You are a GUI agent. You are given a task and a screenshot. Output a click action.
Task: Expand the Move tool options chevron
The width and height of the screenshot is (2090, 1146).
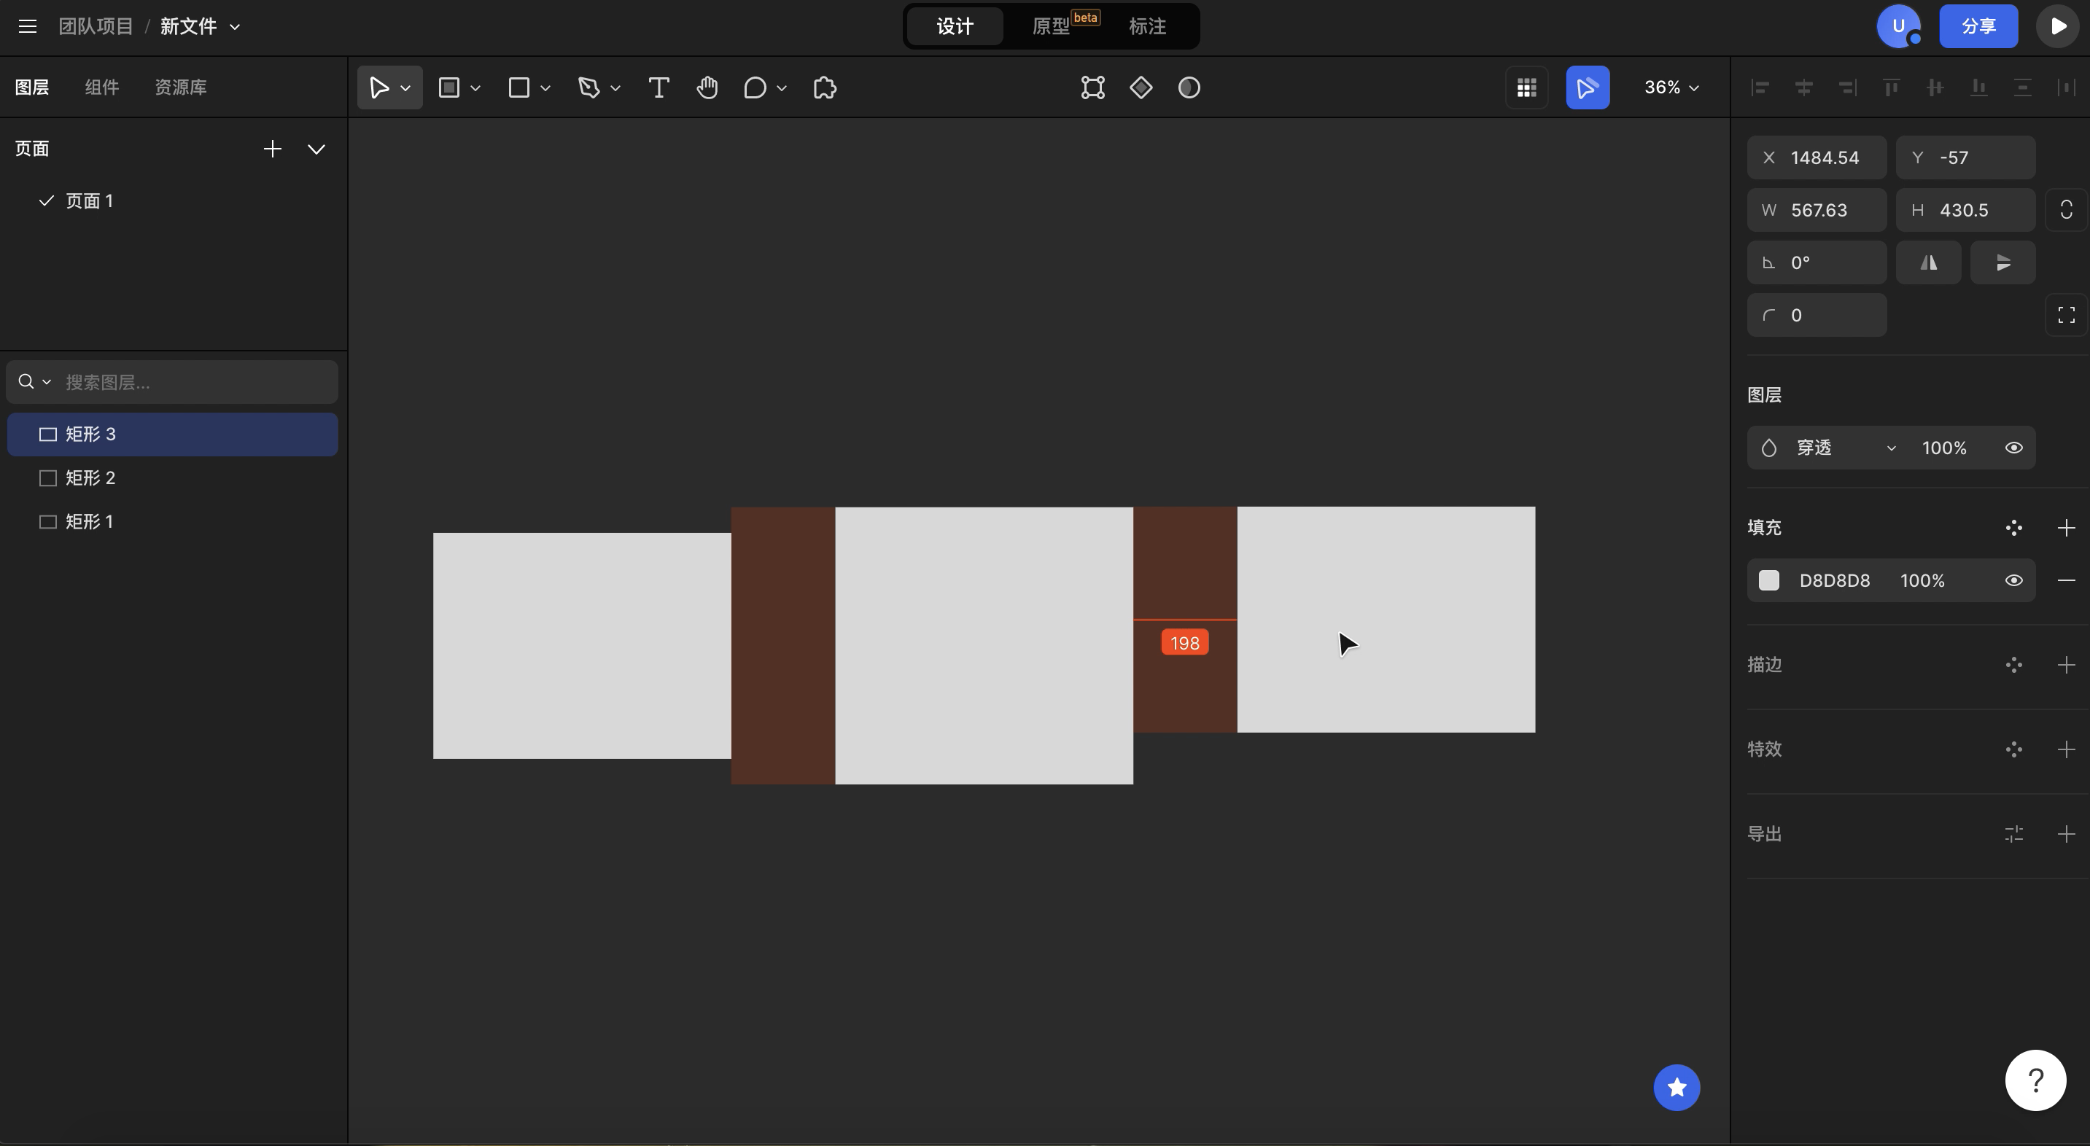pyautogui.click(x=405, y=87)
